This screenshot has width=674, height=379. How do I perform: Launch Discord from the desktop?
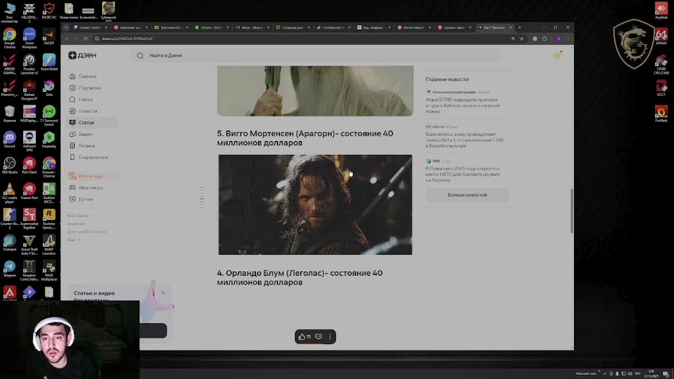tap(9, 141)
